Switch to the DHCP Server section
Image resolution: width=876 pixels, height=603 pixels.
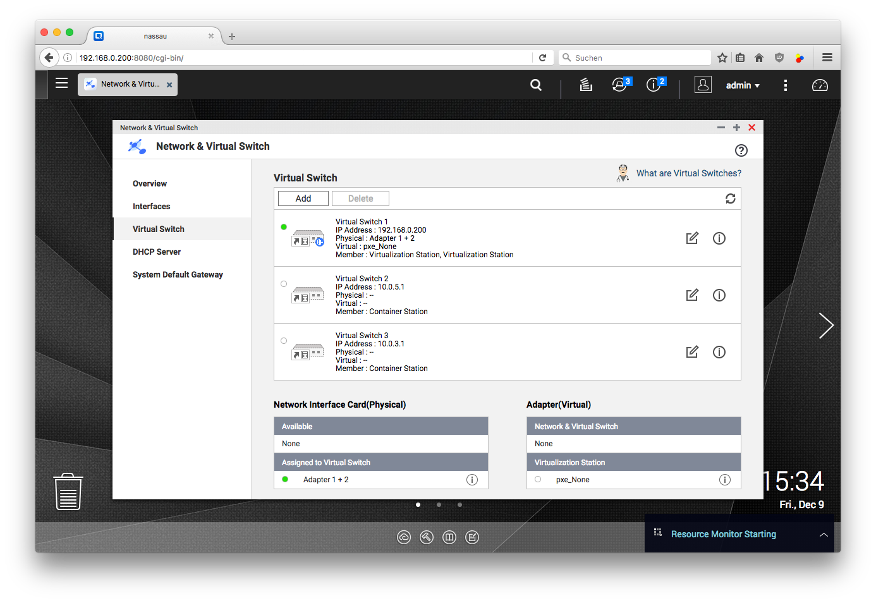coord(157,252)
